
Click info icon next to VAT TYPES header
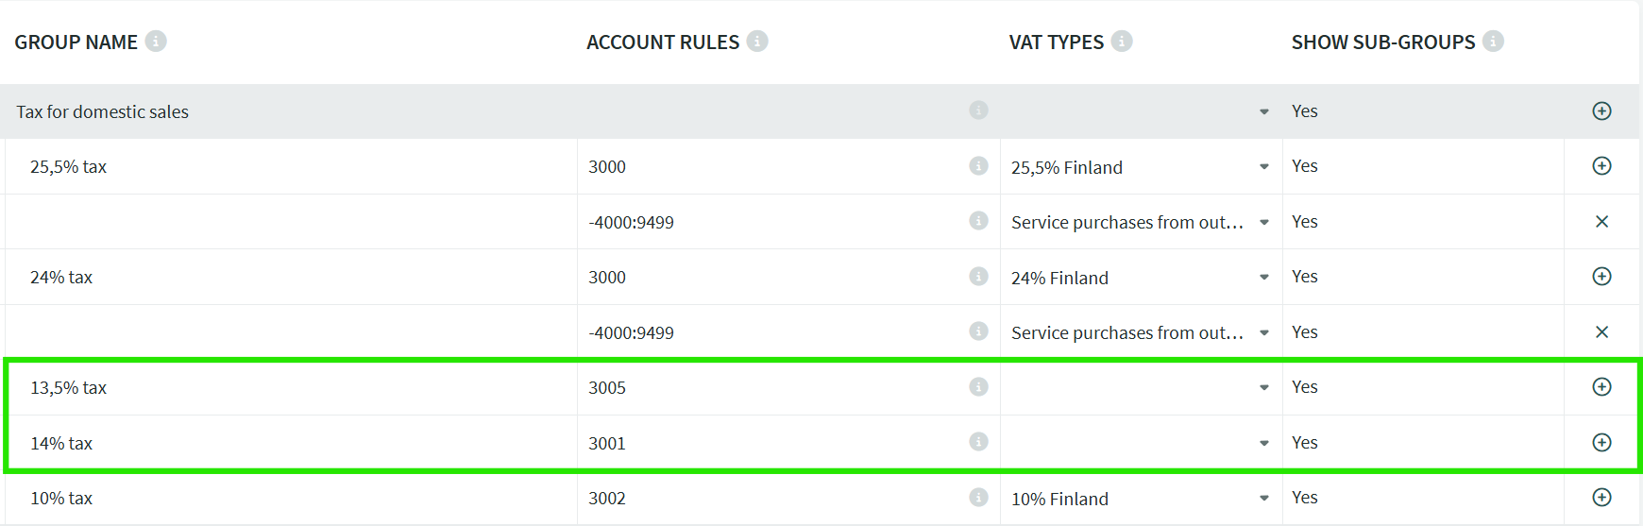(1122, 42)
